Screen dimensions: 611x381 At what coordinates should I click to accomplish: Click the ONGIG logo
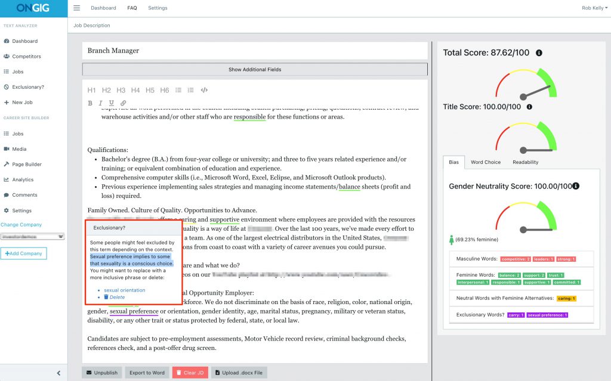tap(33, 8)
